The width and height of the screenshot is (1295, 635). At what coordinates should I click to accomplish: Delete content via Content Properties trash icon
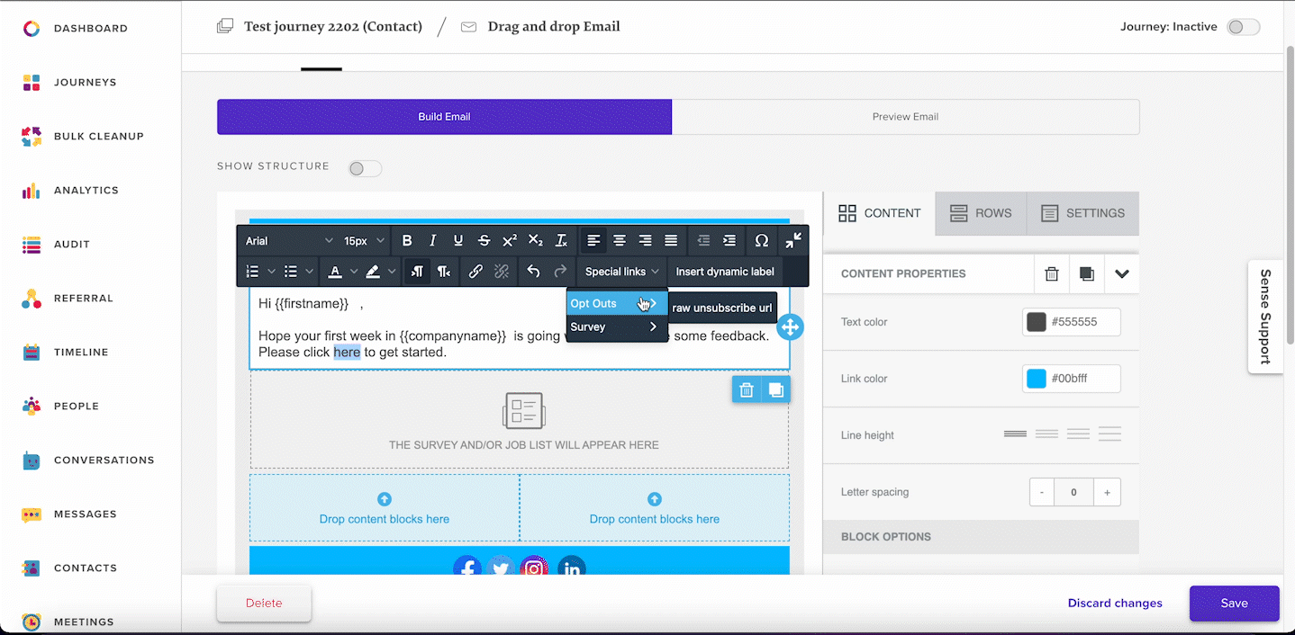1051,273
